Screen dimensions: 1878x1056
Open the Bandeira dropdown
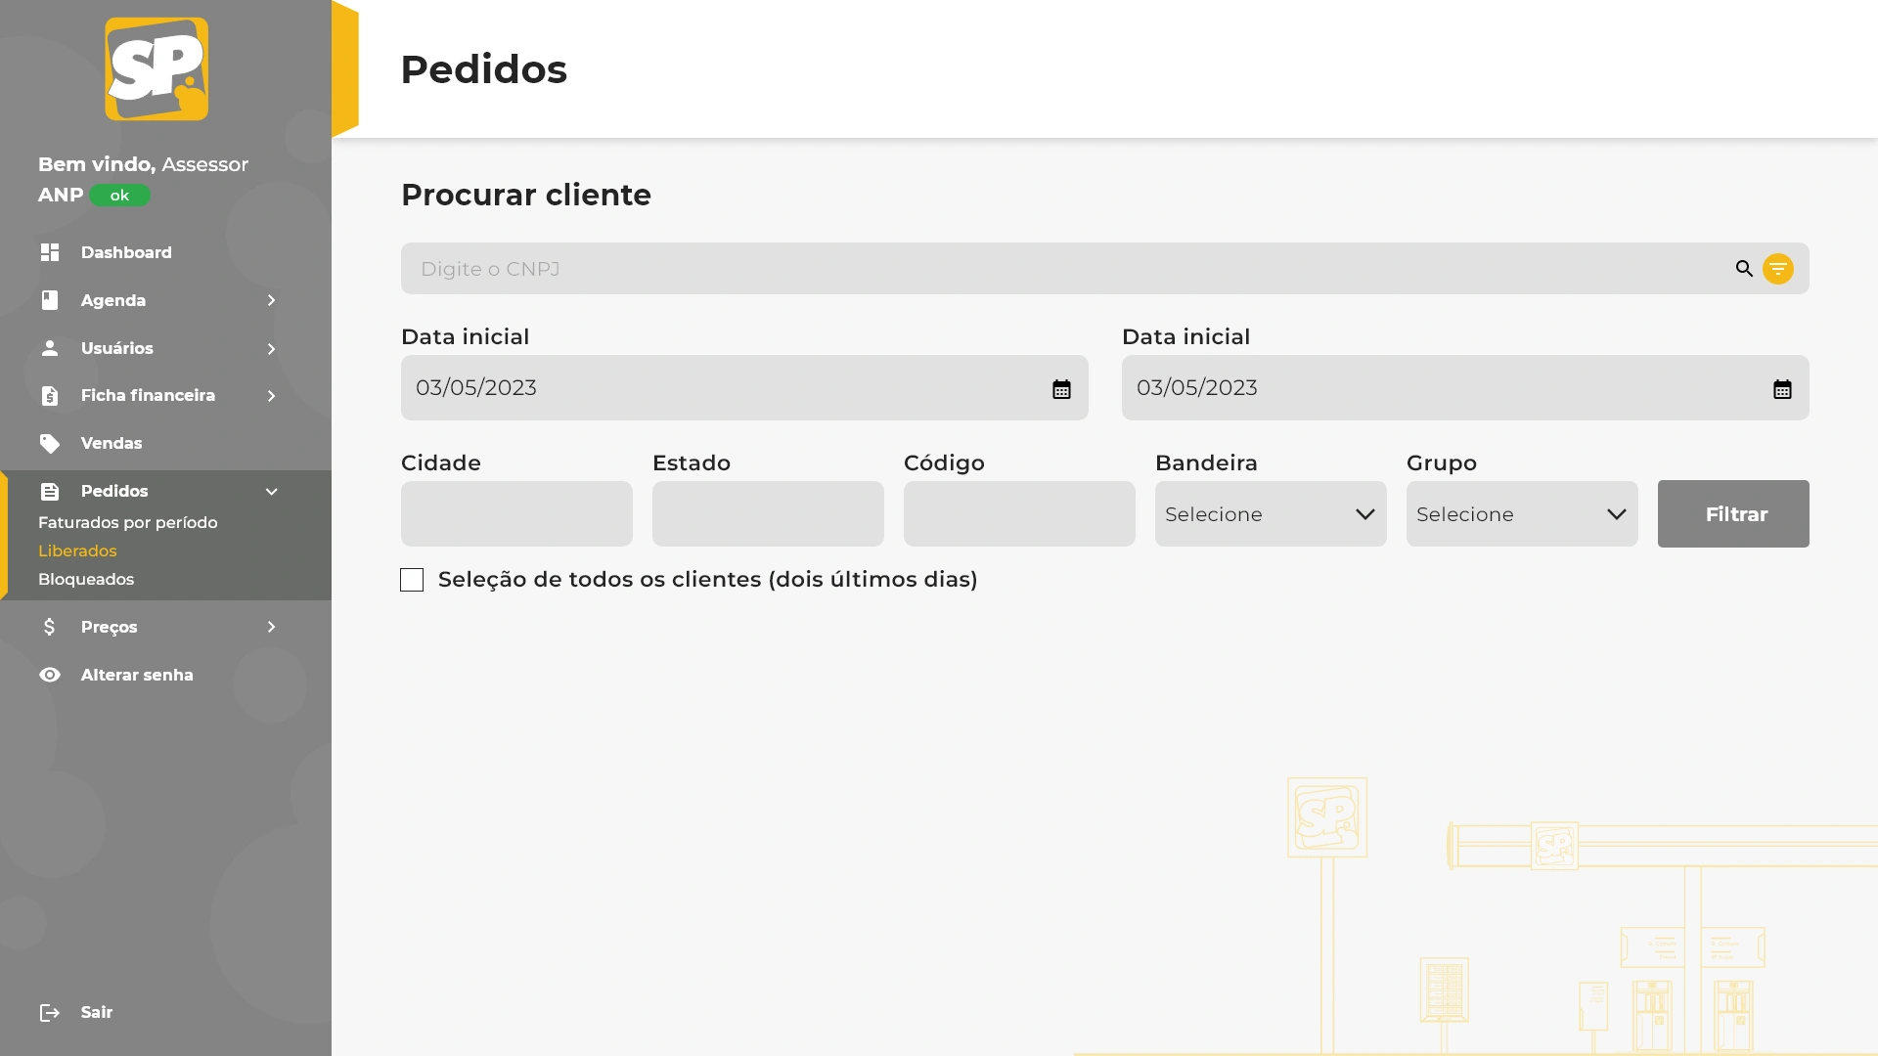pyautogui.click(x=1270, y=514)
